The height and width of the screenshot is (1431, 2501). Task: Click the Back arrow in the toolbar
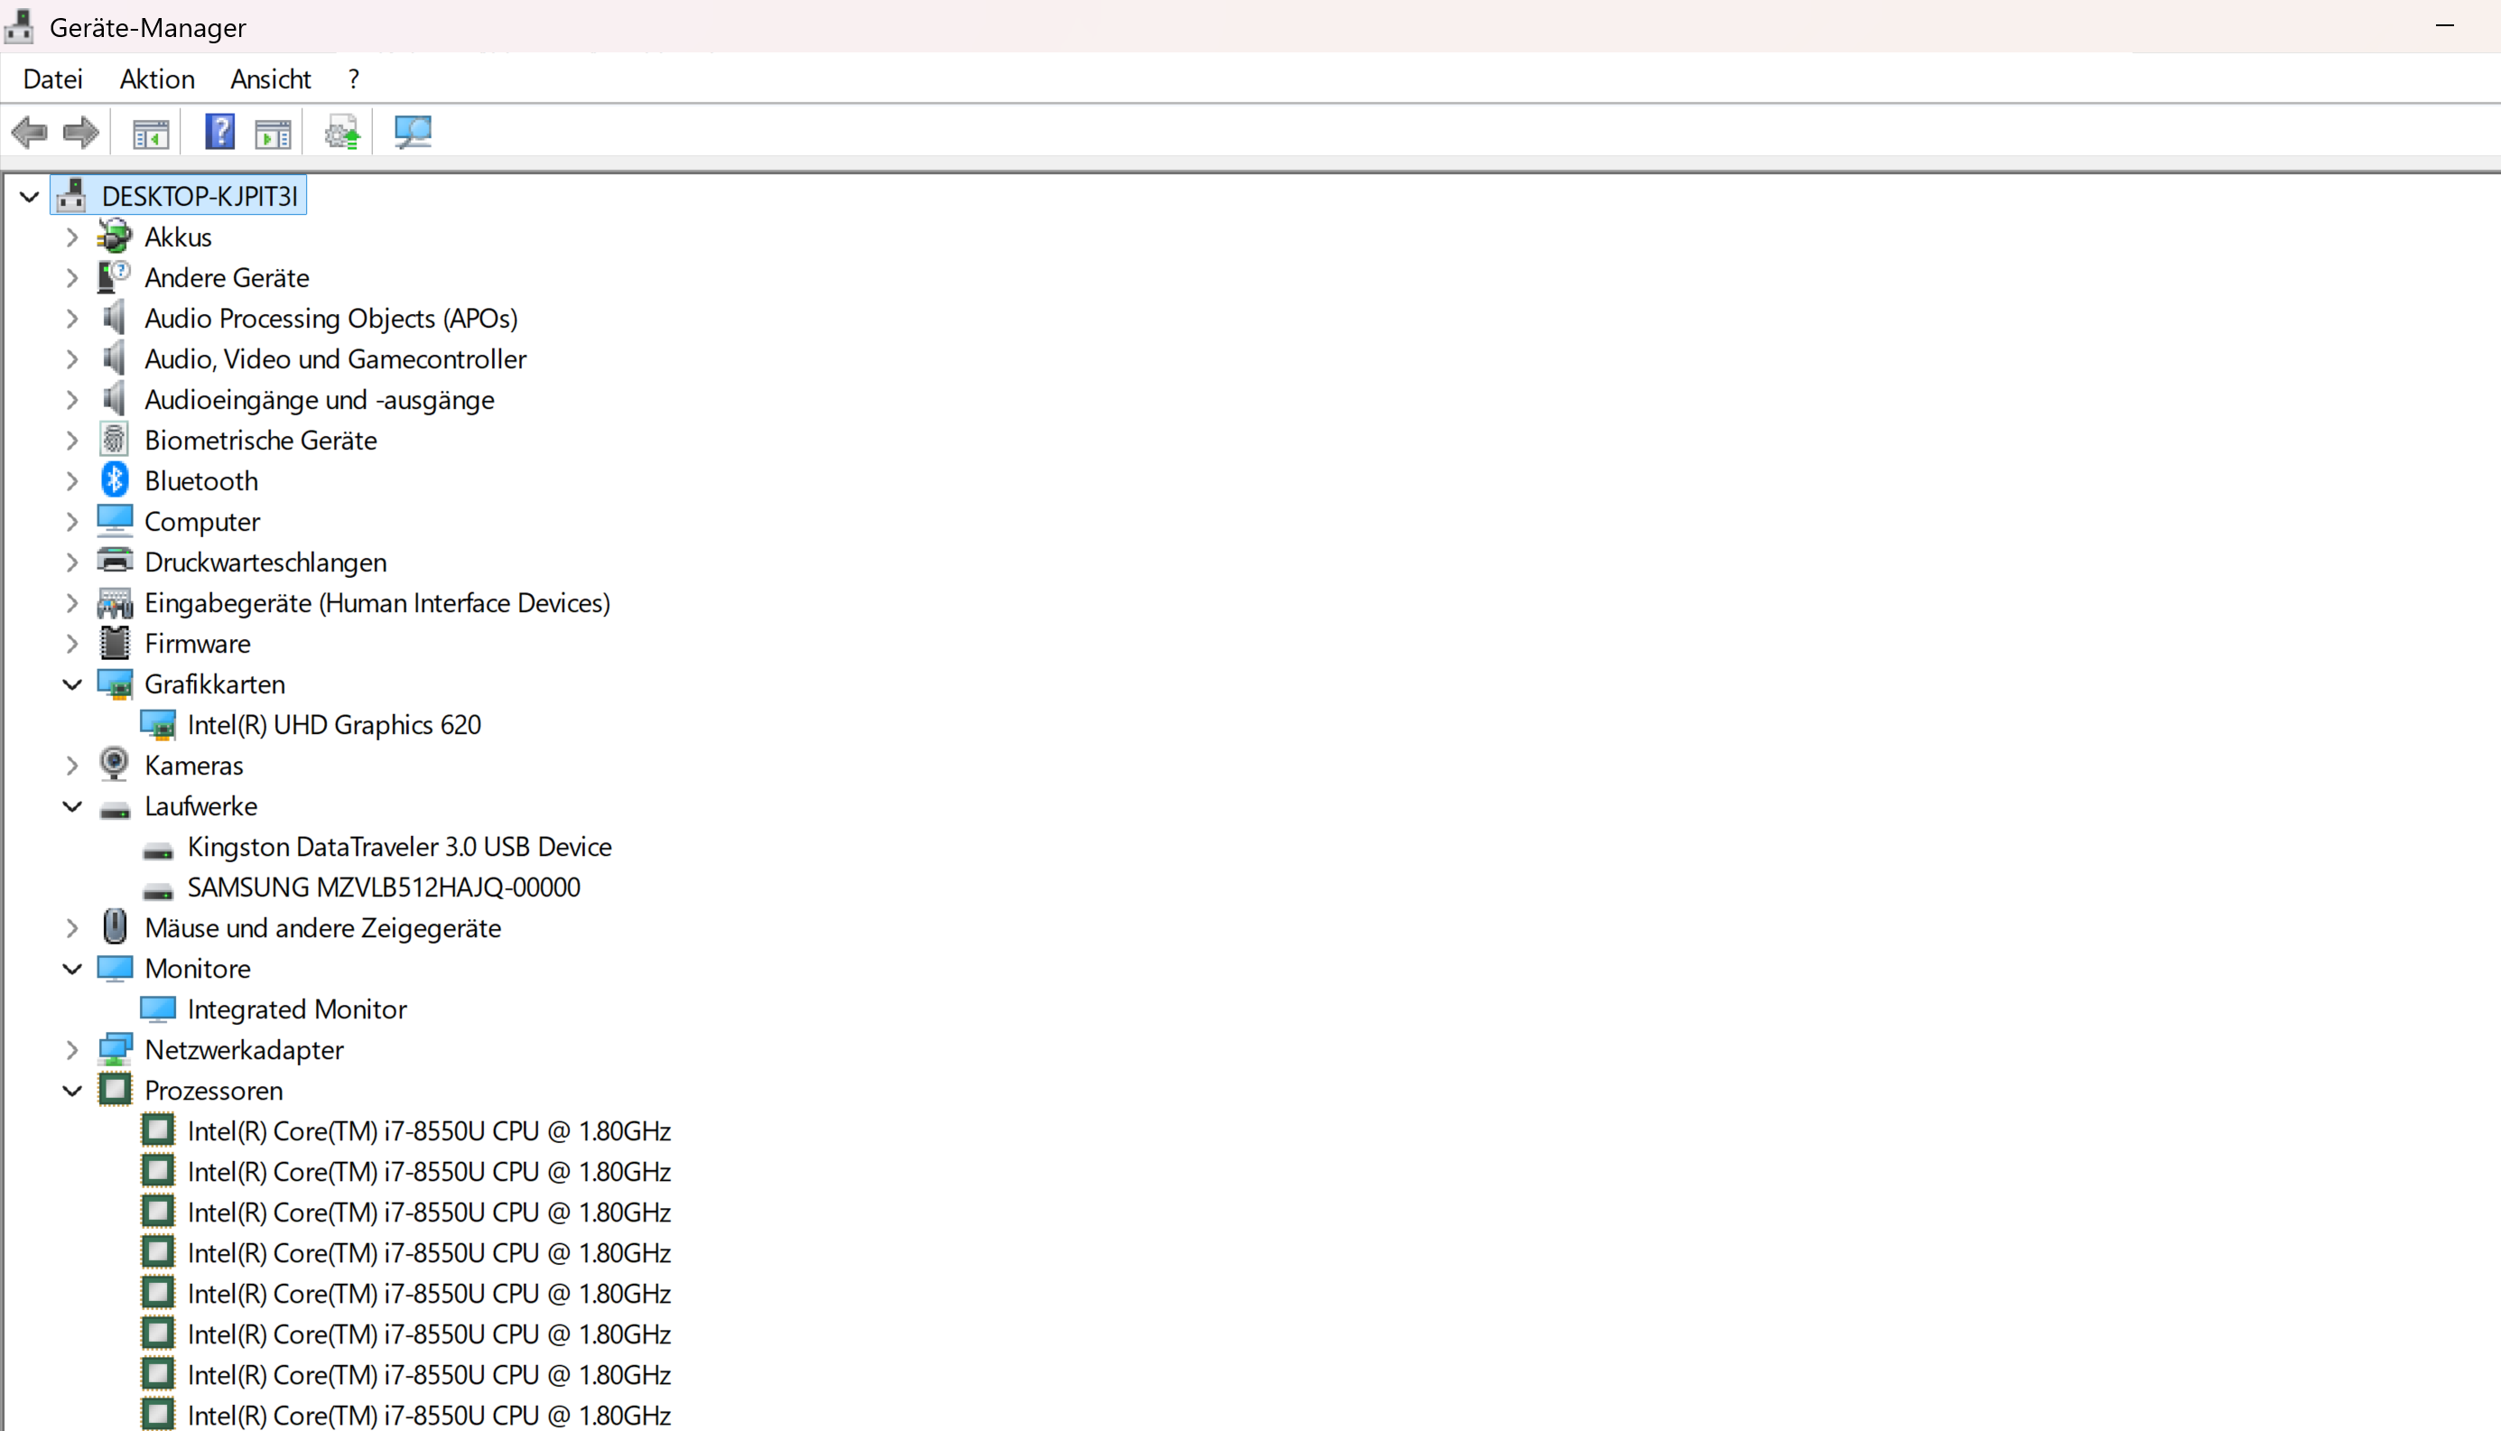pyautogui.click(x=30, y=132)
